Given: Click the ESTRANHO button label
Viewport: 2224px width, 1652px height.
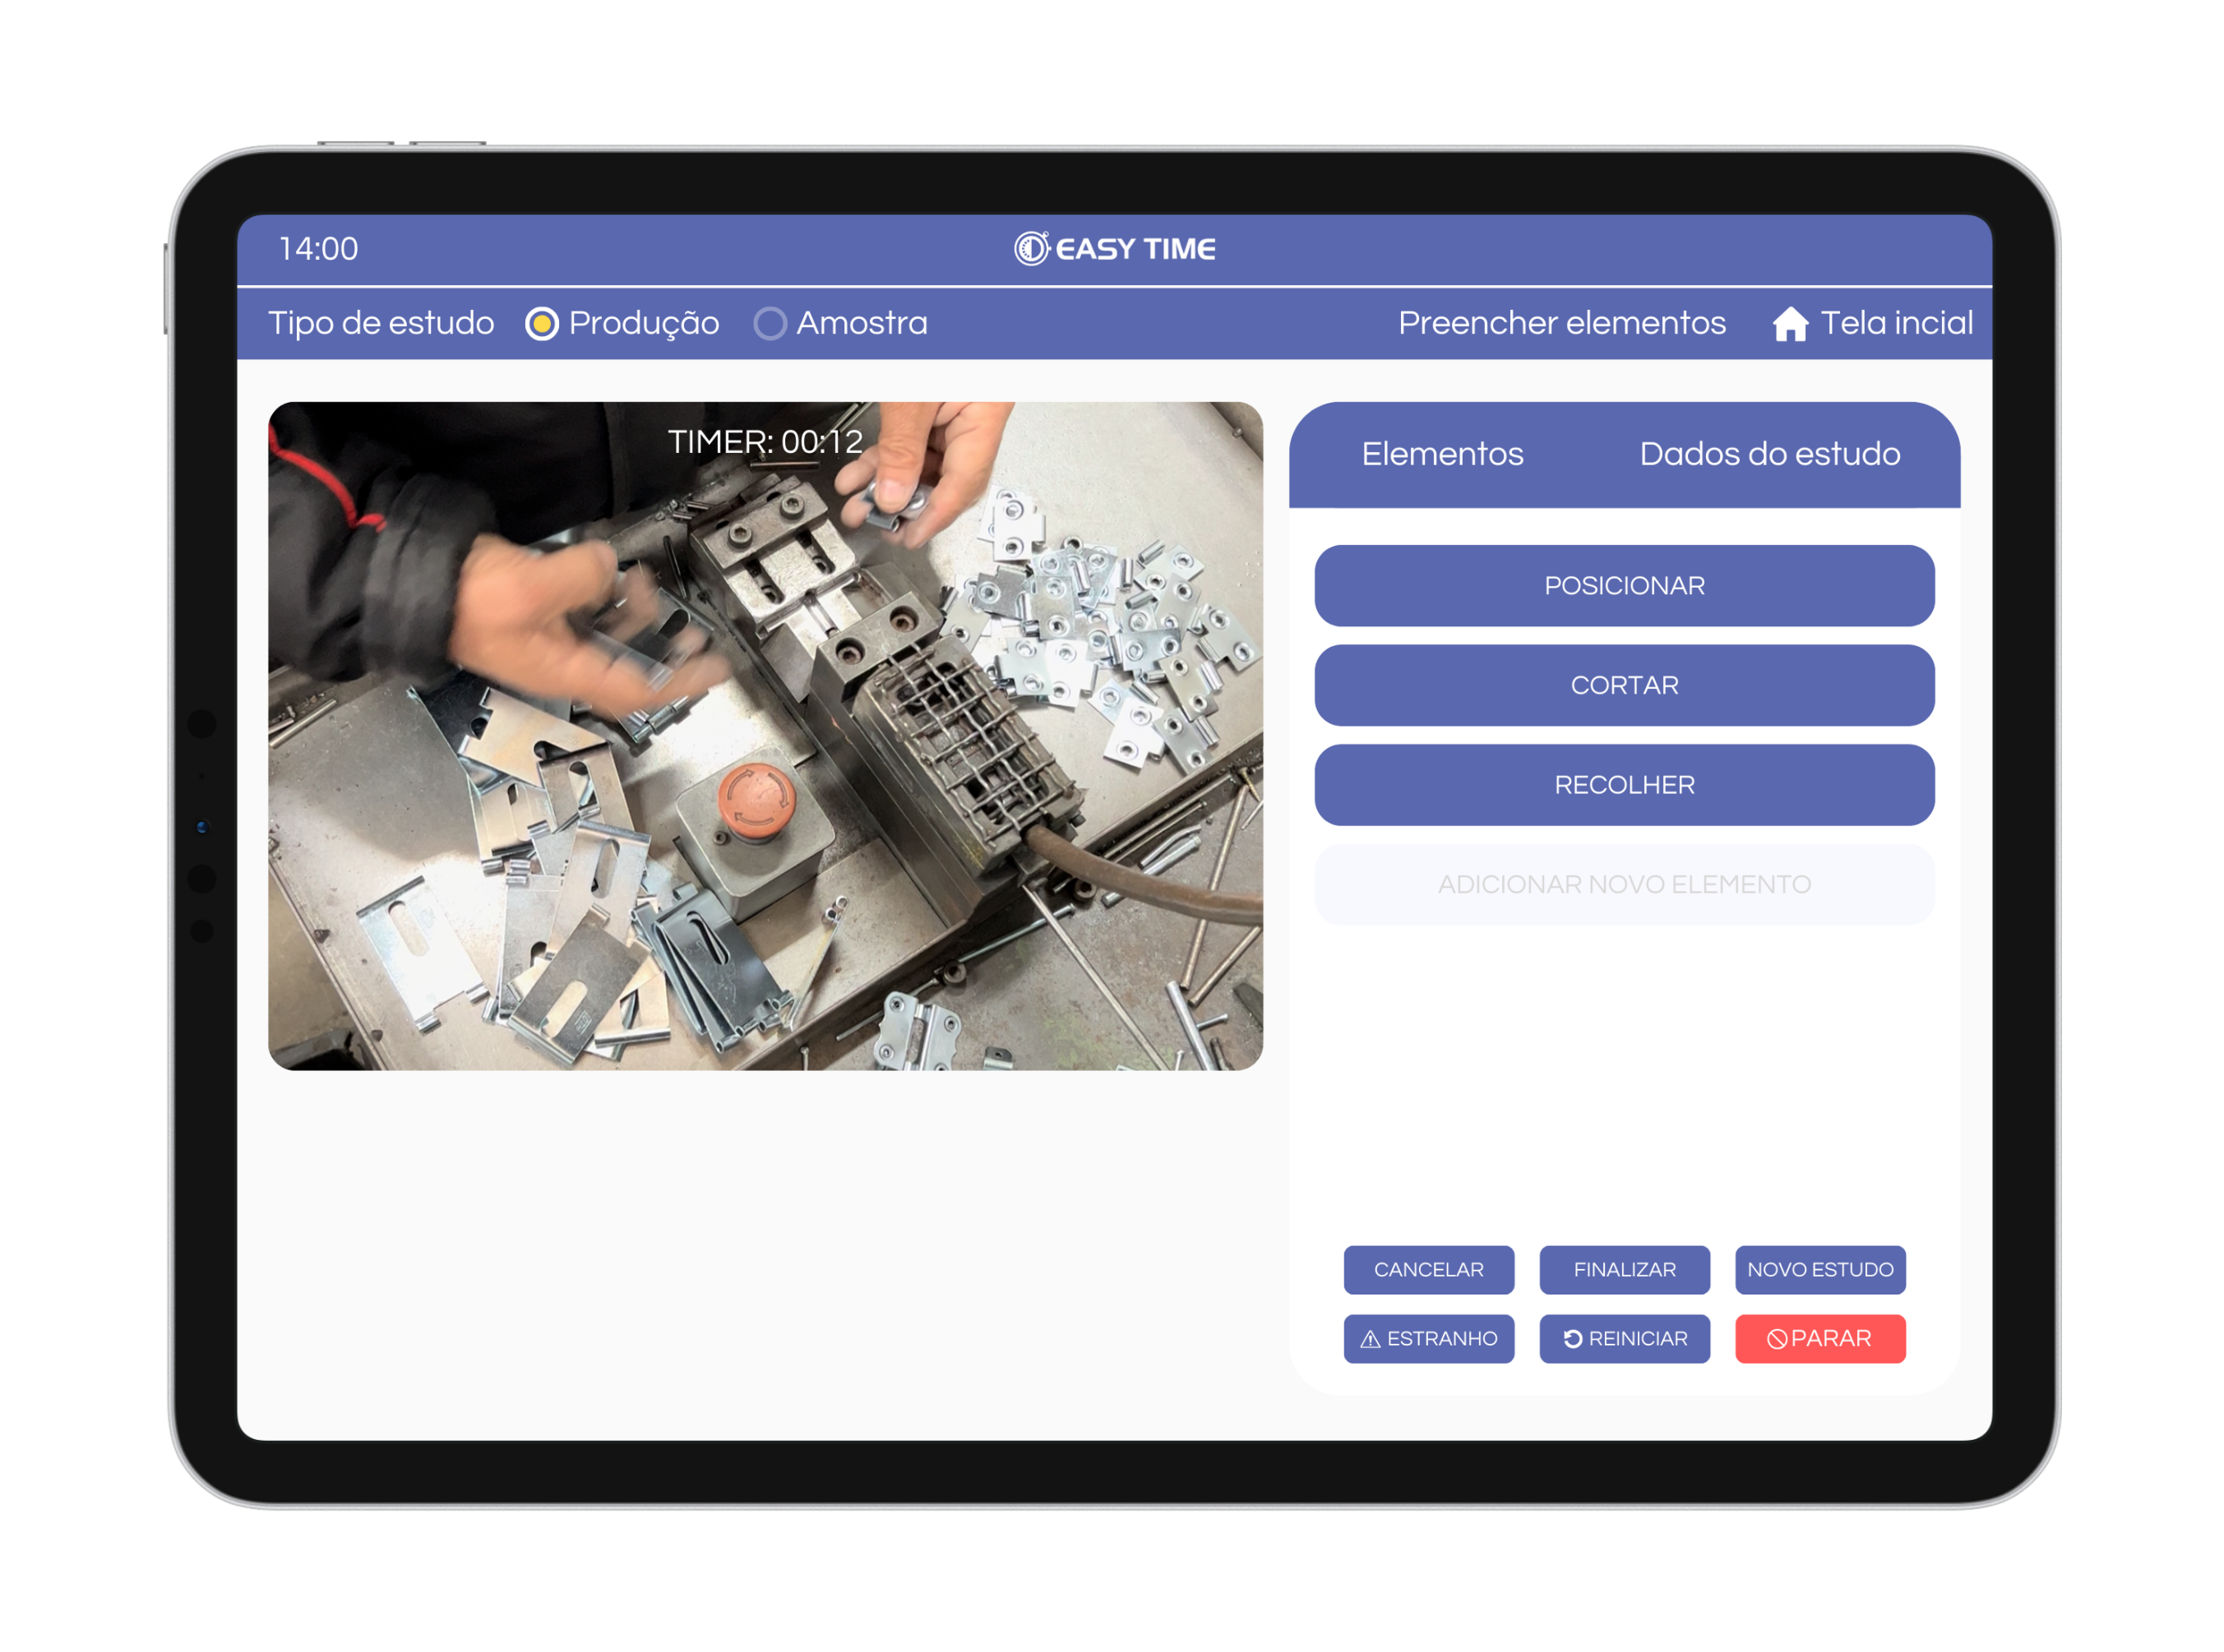Looking at the screenshot, I should [1441, 1338].
